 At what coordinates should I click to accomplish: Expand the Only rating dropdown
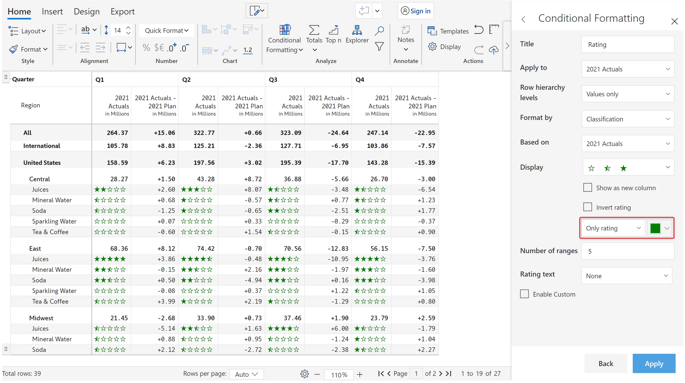[613, 228]
